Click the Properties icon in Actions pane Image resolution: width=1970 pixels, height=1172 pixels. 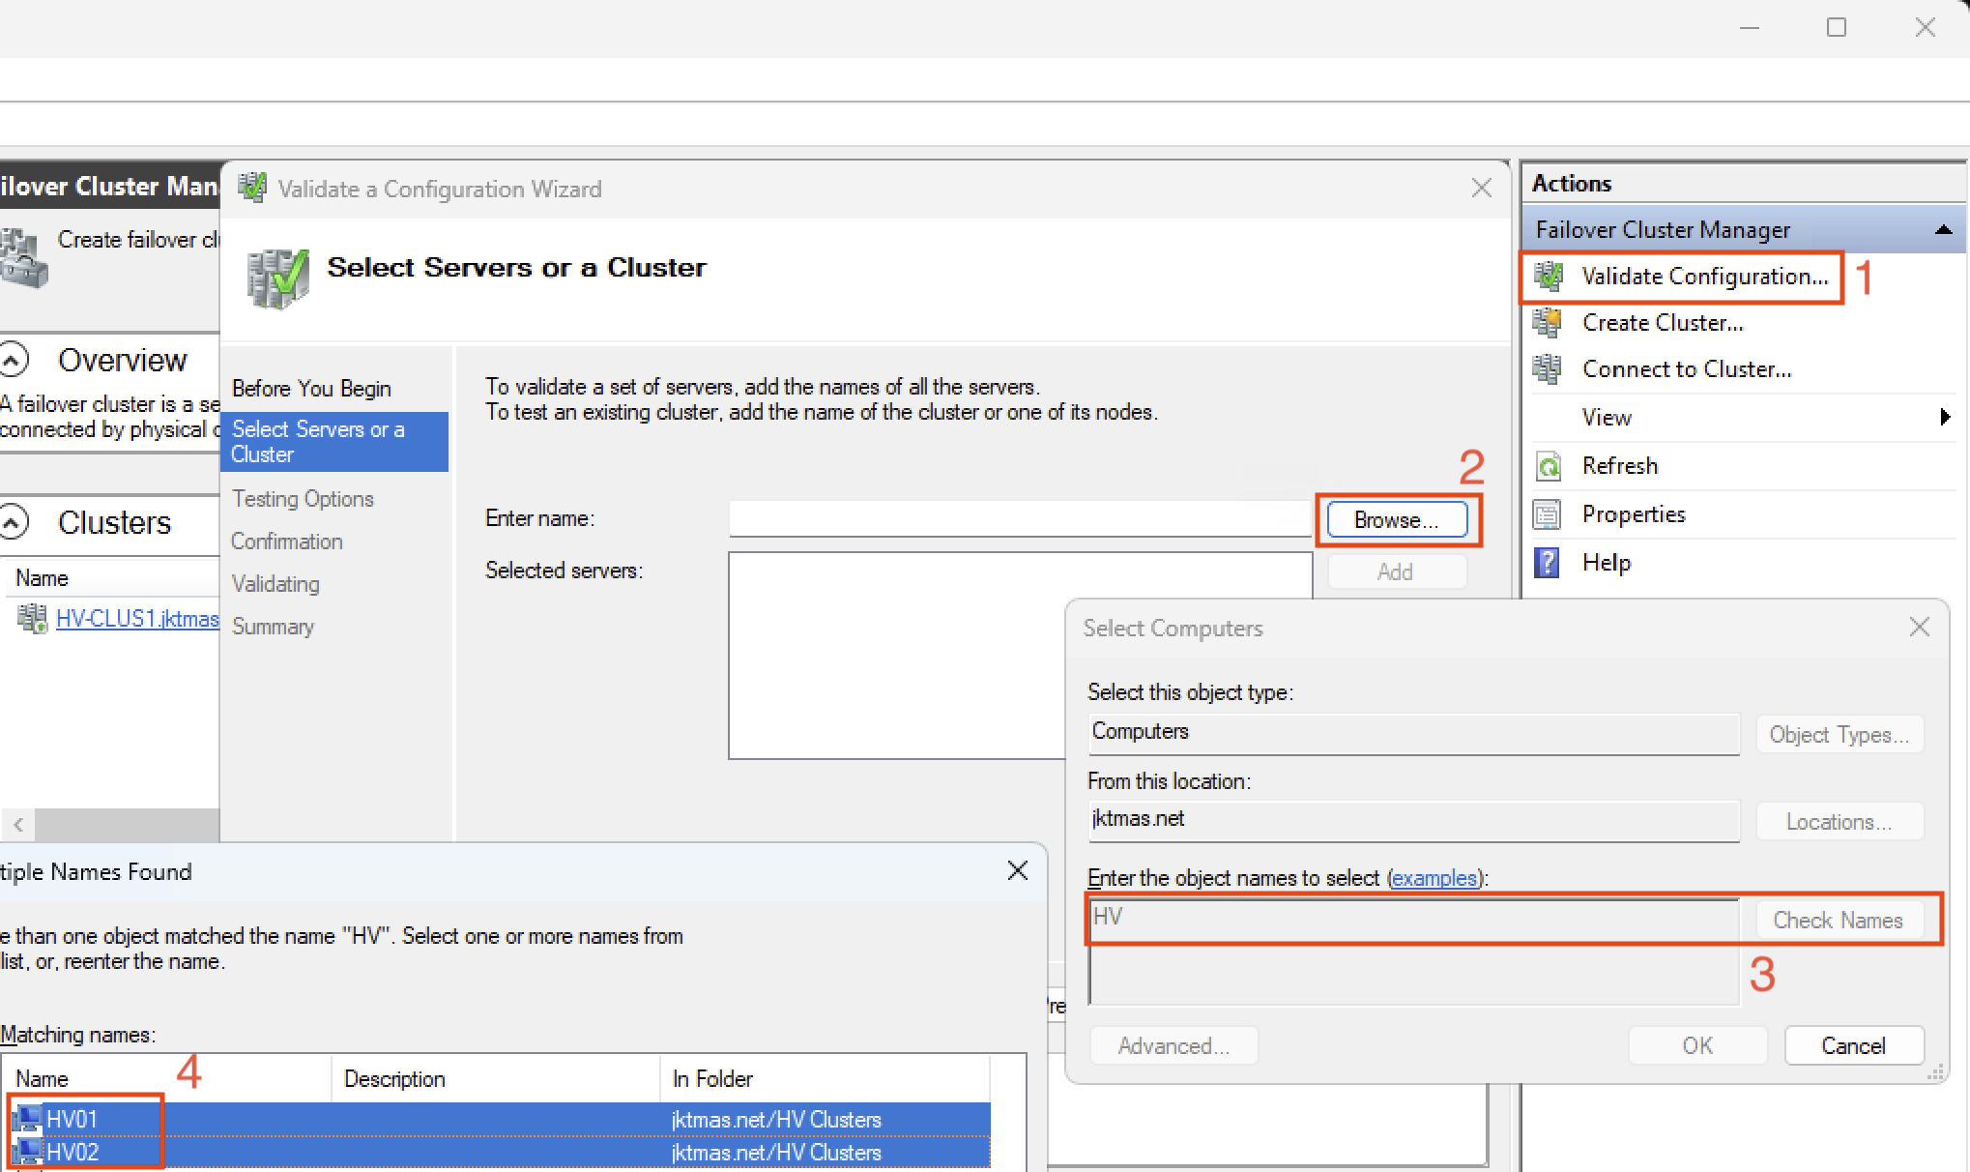pos(1549,514)
